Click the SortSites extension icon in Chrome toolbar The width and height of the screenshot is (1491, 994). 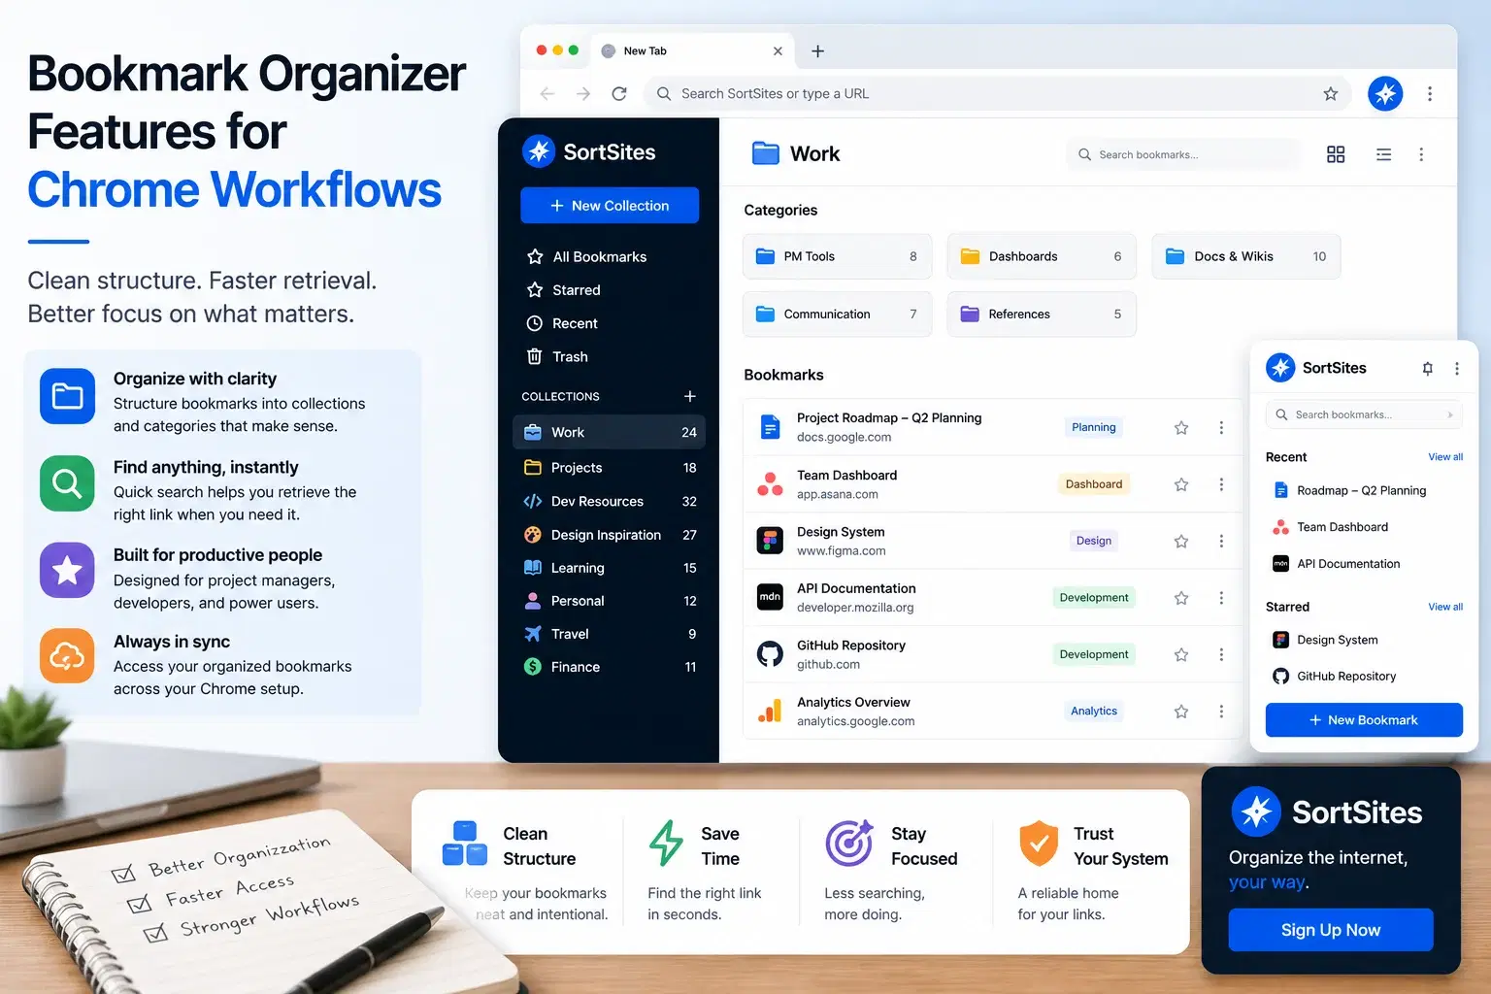(x=1385, y=93)
